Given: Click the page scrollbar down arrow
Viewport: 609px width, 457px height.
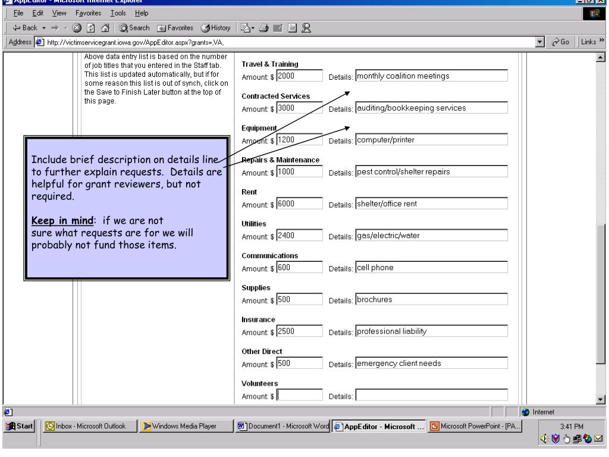Looking at the screenshot, I should tap(601, 399).
